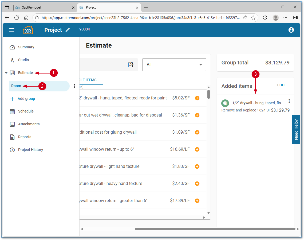The width and height of the screenshot is (304, 240).
Task: Add drywall window return up to 6" item
Action: click(x=197, y=149)
